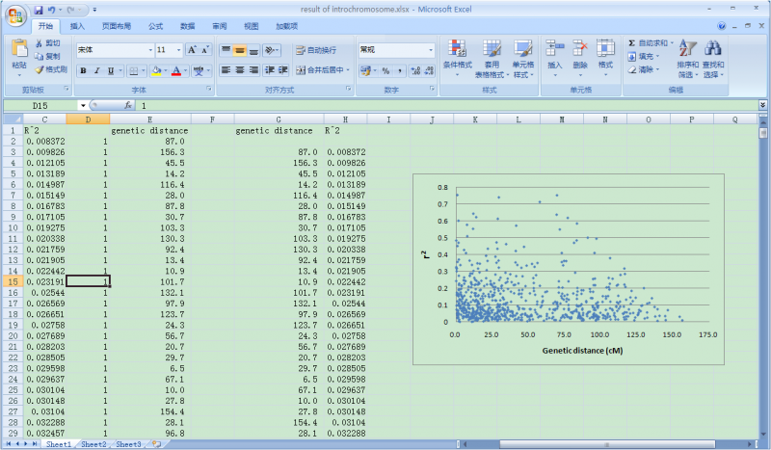Toggle Bold formatting
The image size is (771, 450).
pos(83,70)
